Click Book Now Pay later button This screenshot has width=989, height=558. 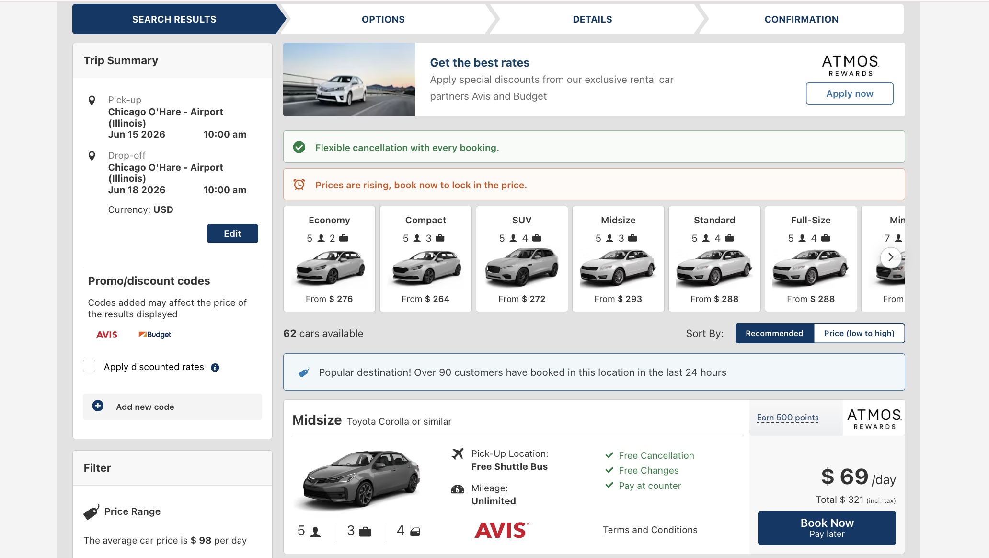827,528
